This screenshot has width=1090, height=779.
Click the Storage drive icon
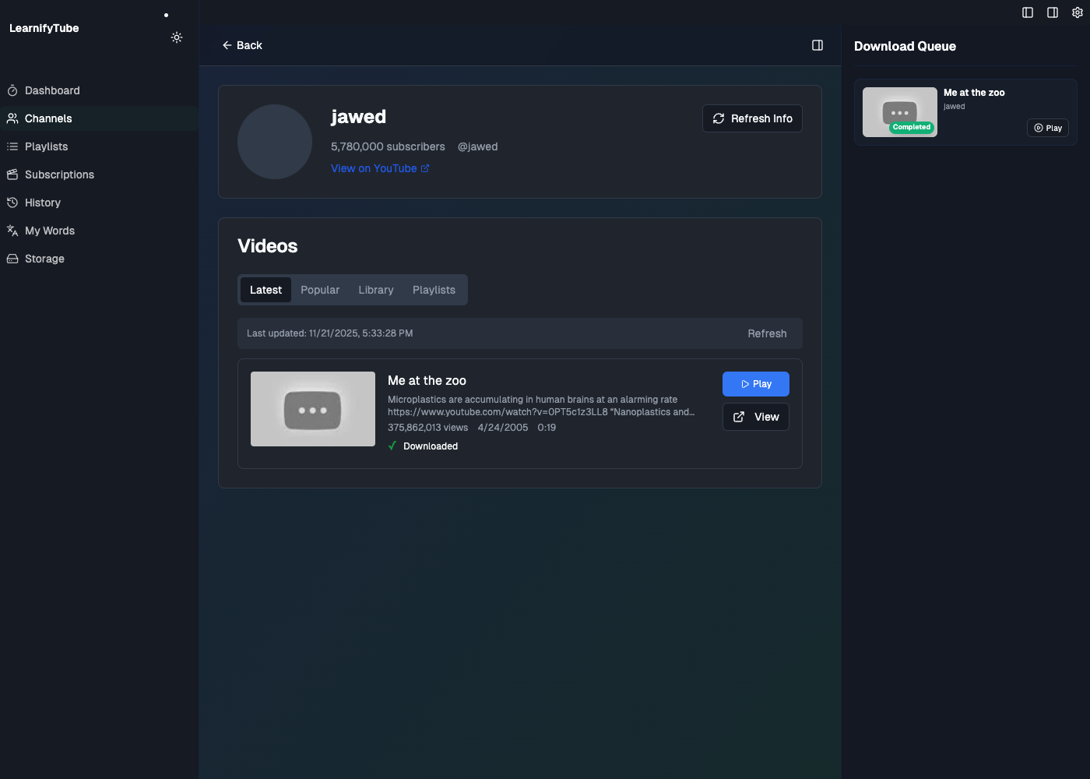12,259
